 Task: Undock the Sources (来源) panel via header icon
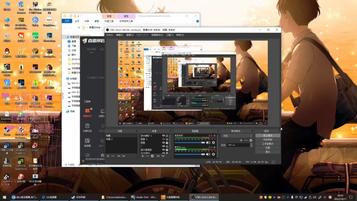pos(170,131)
